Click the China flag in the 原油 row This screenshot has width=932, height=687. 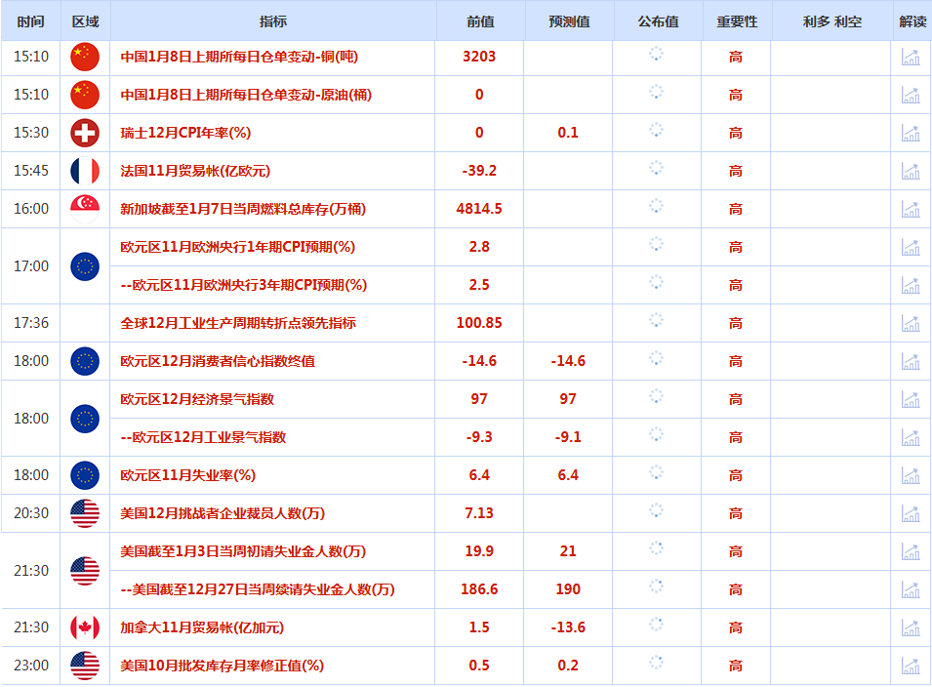(85, 95)
